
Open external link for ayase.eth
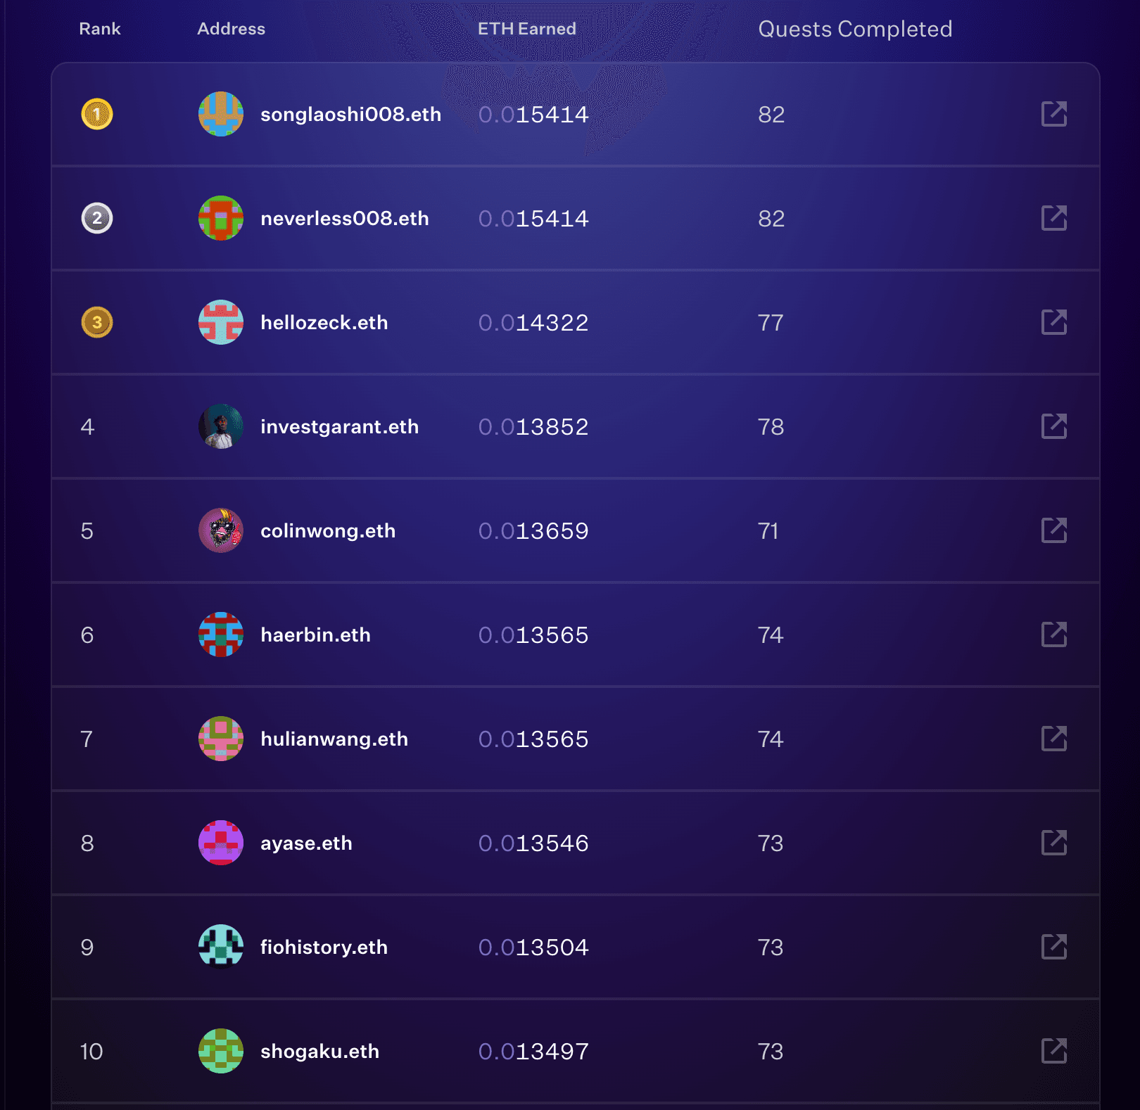click(1054, 843)
